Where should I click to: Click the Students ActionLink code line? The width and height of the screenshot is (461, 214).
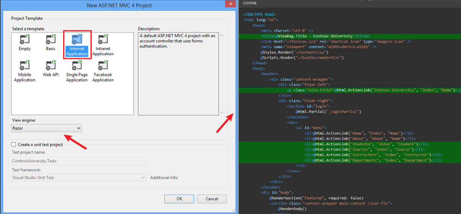tap(367, 144)
